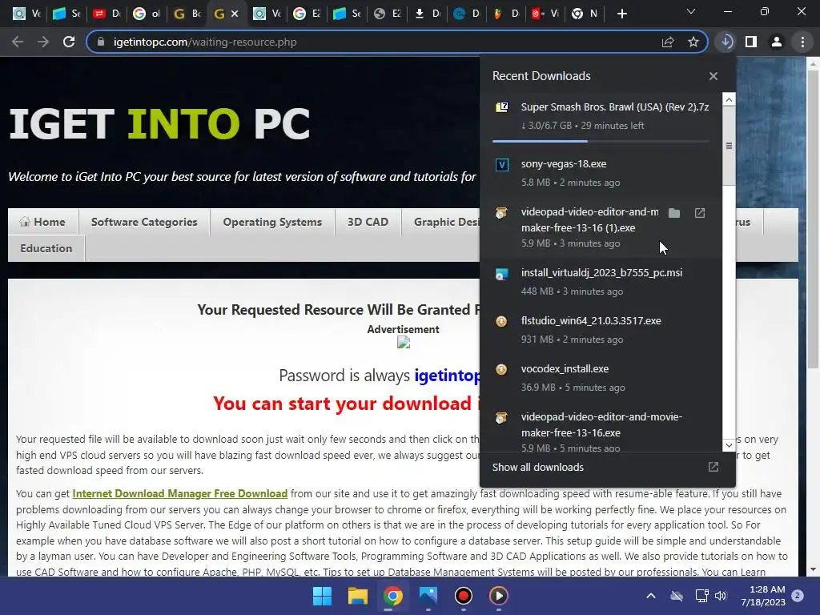The width and height of the screenshot is (820, 615).
Task: View site information via lock icon
Action: [102, 42]
